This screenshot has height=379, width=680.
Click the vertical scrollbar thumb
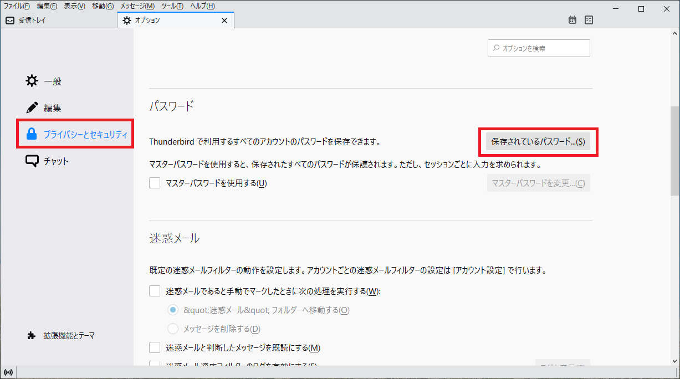674,150
